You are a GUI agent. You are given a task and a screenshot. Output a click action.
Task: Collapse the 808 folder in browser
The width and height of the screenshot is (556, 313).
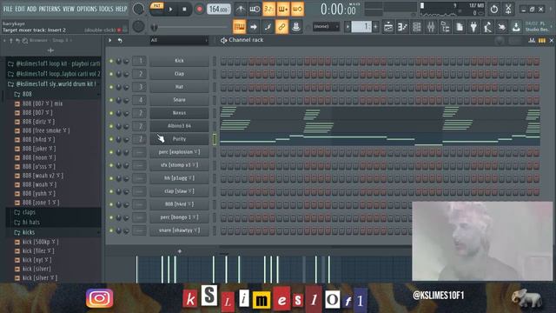(27, 94)
